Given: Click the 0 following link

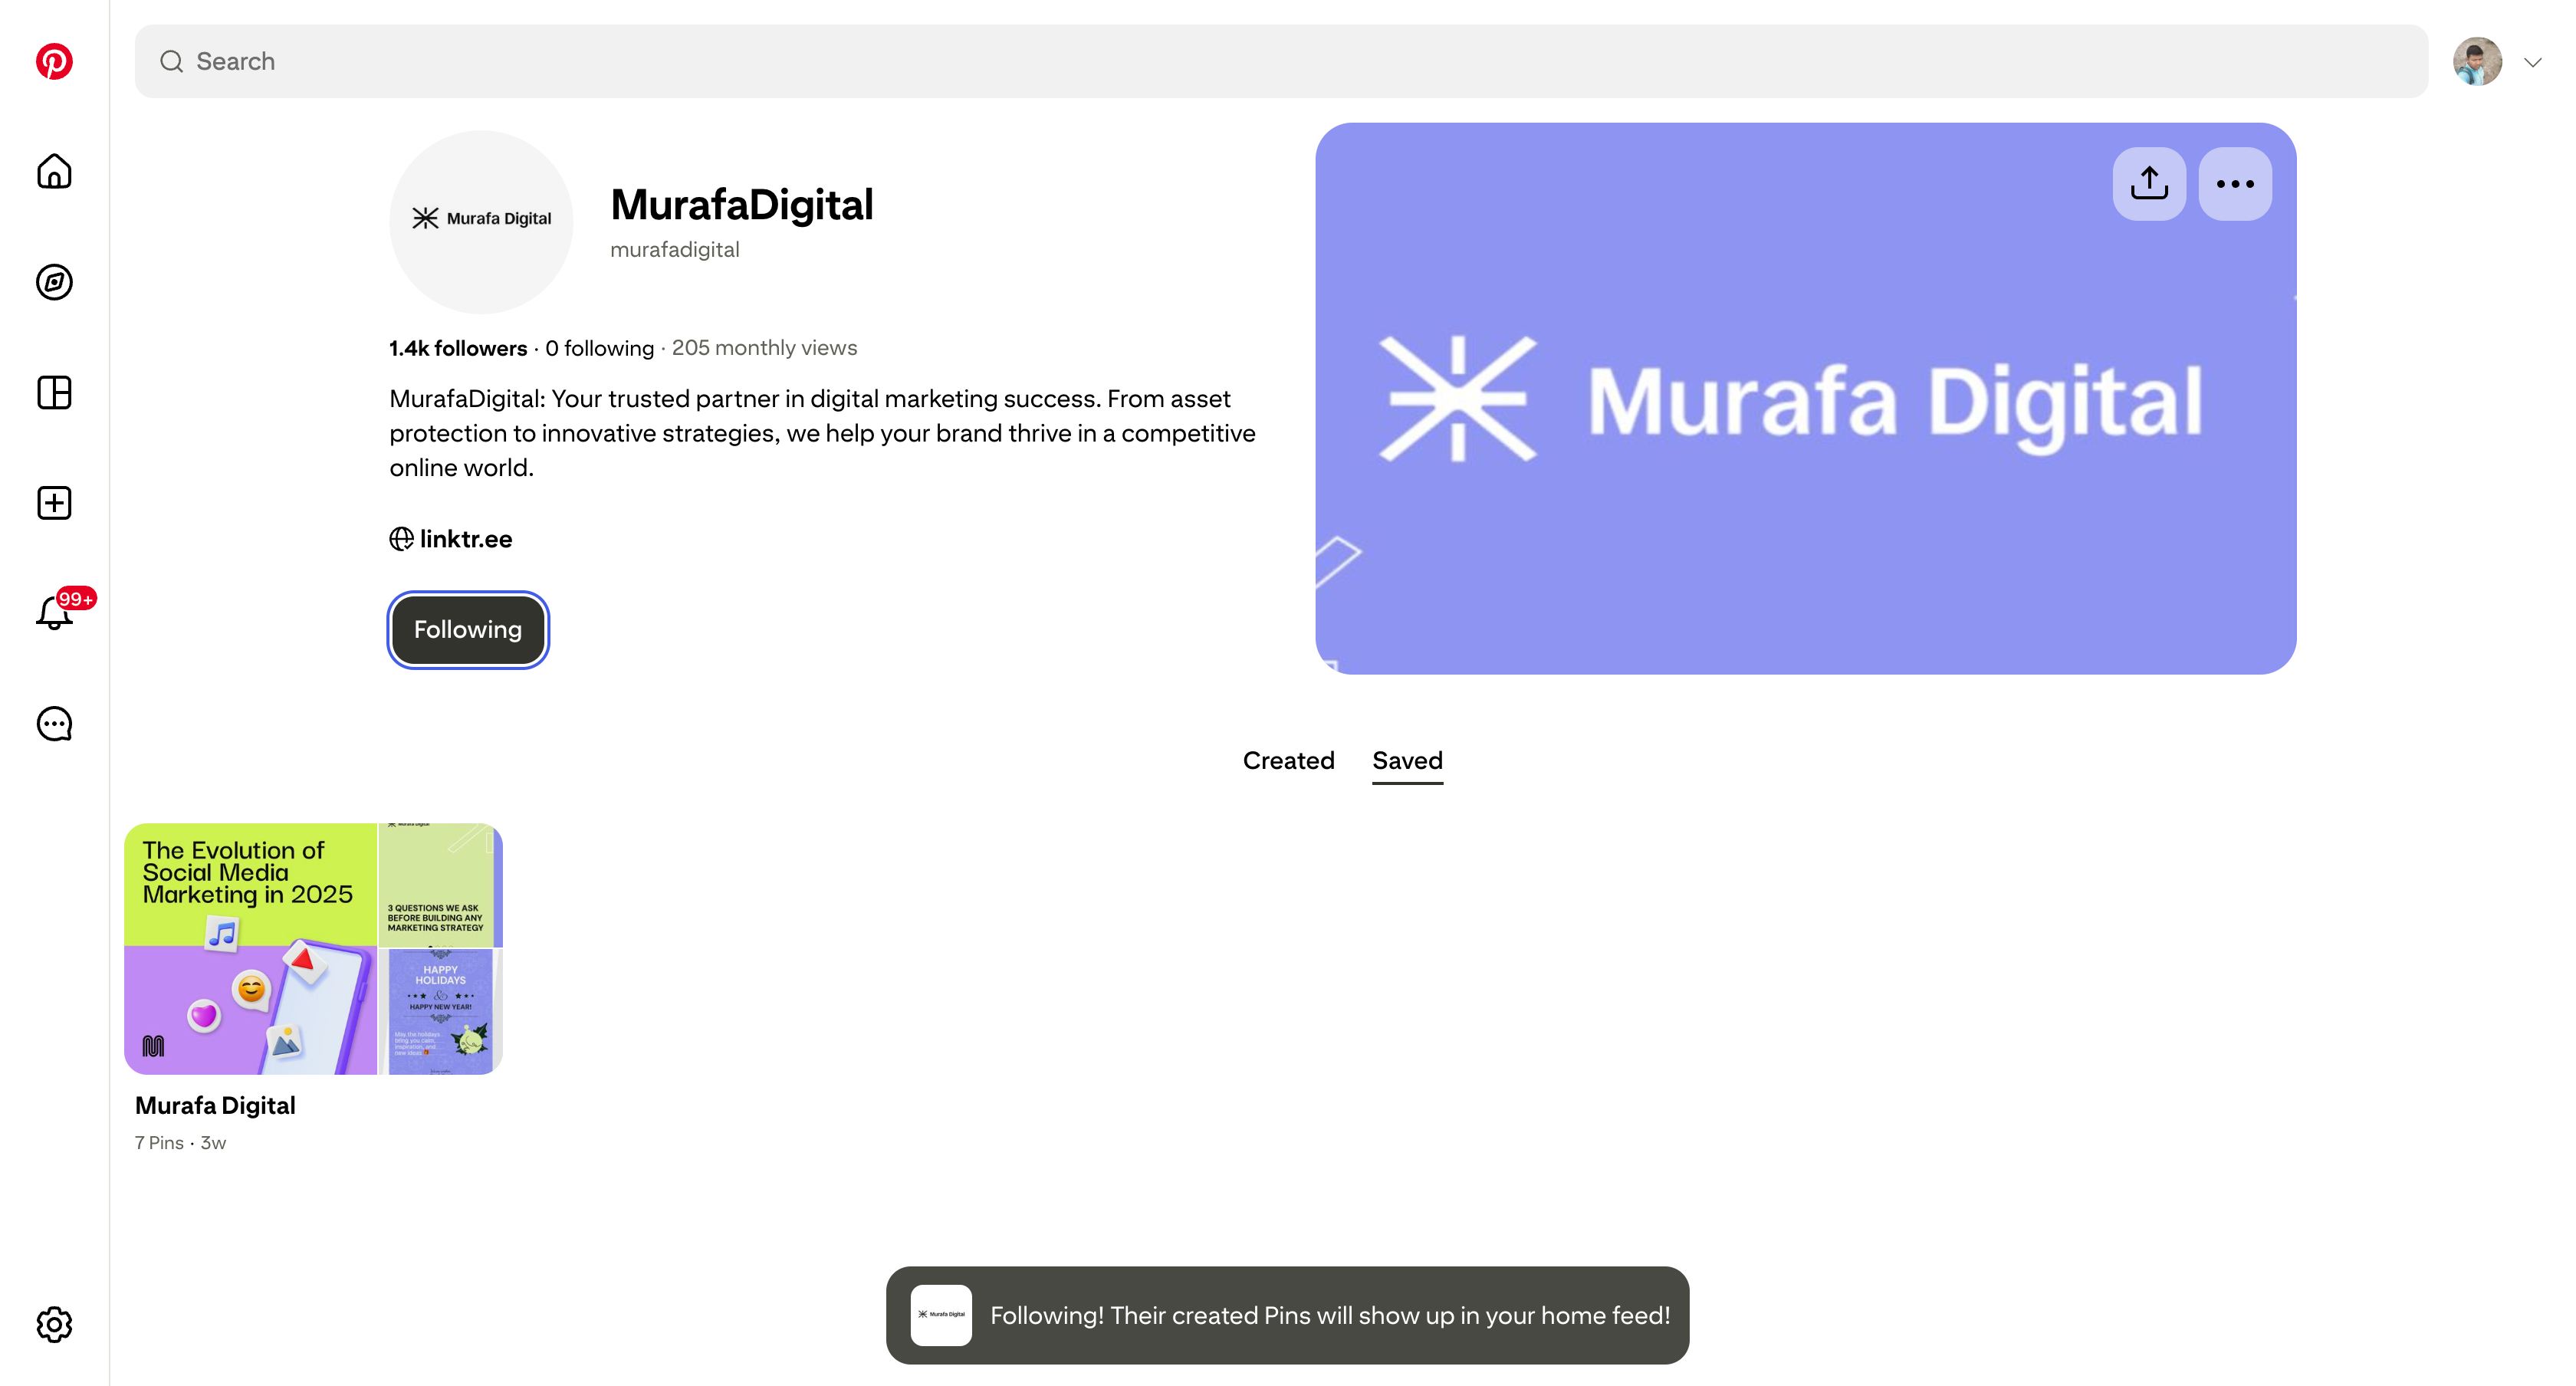Looking at the screenshot, I should [599, 348].
